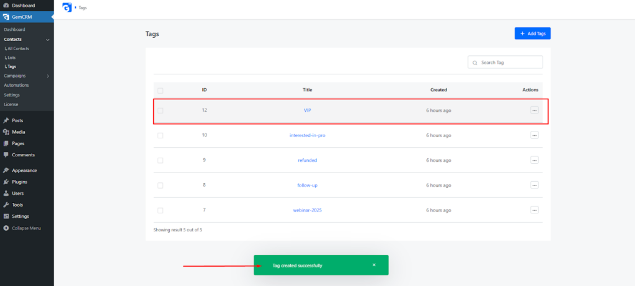Open All Contacts in sidebar

click(x=17, y=48)
